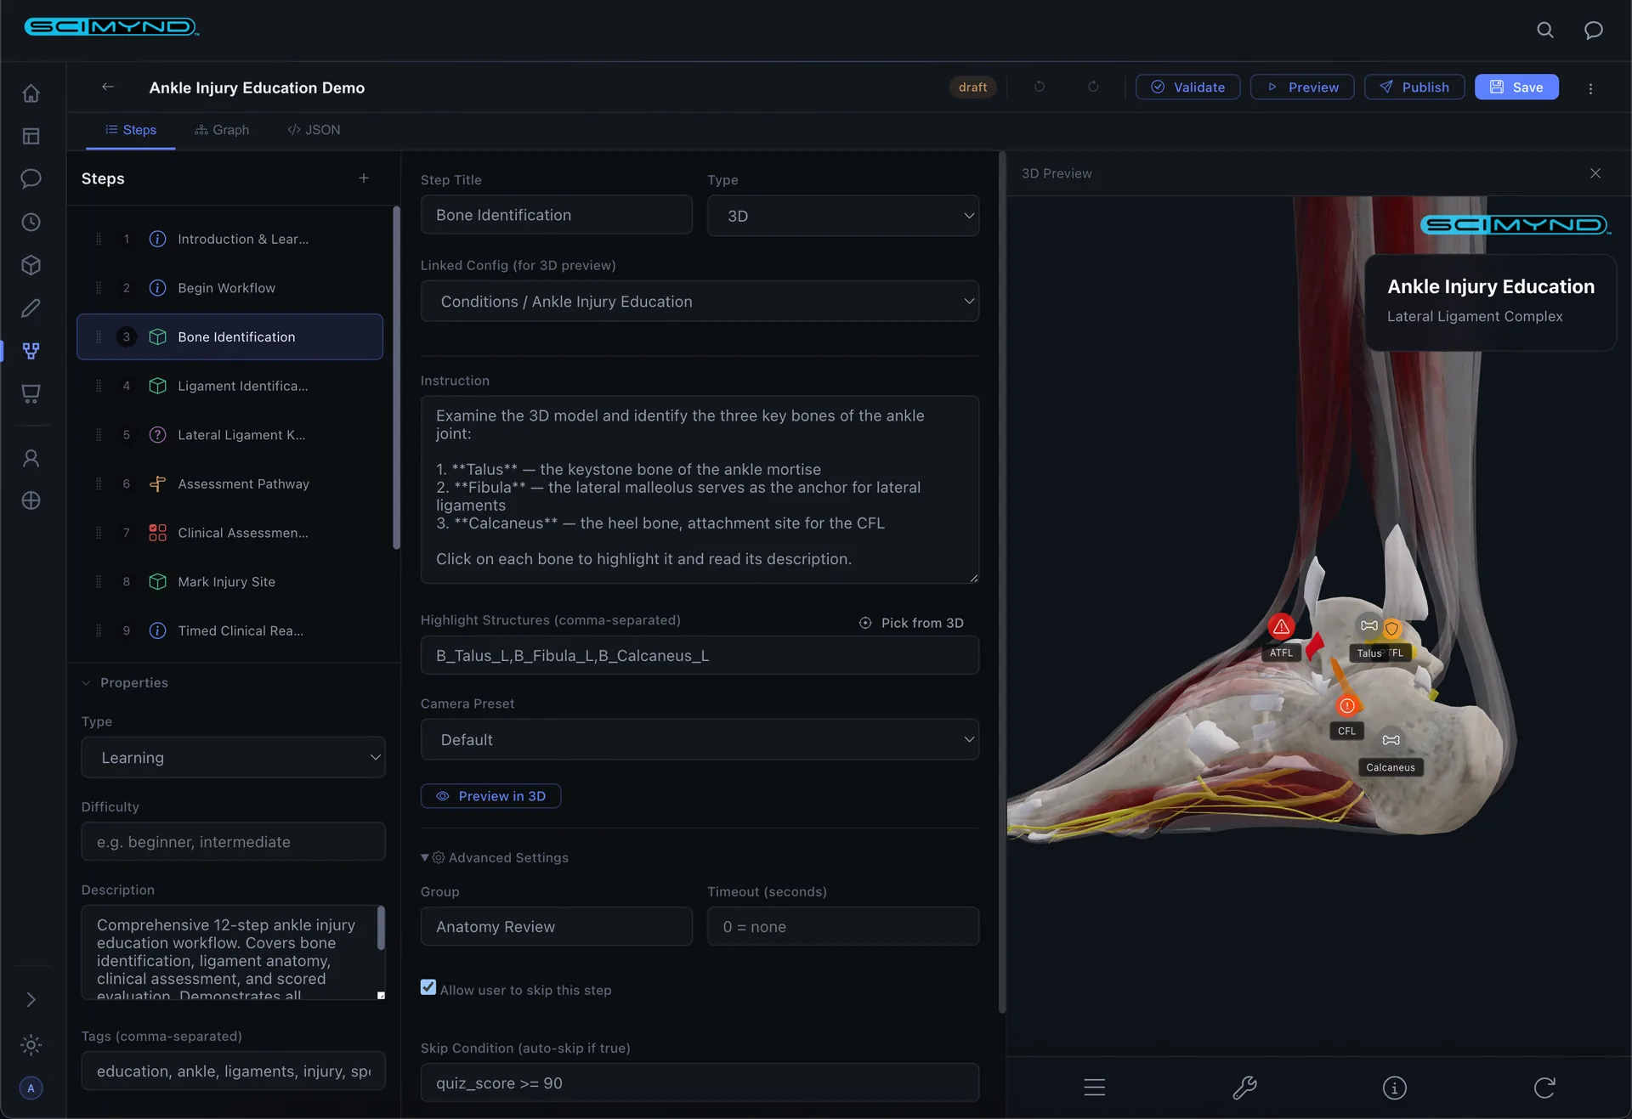Open the Camera Preset dropdown
Image resolution: width=1632 pixels, height=1119 pixels.
(700, 740)
